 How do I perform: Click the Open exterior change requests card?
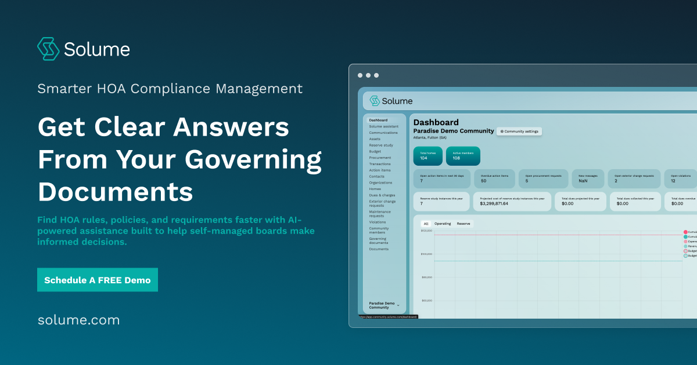click(634, 178)
